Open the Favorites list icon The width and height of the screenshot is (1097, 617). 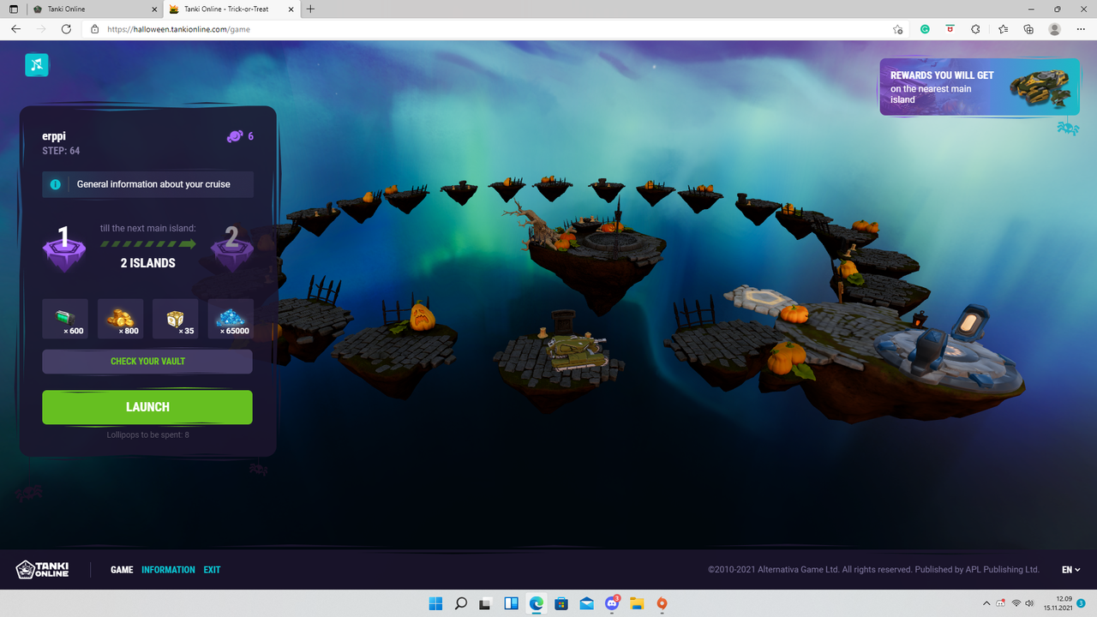1003,29
